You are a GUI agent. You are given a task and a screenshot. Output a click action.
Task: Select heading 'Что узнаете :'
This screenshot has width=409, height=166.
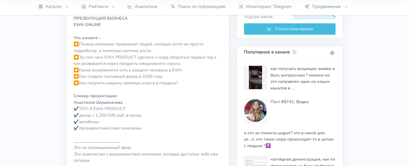[87, 38]
